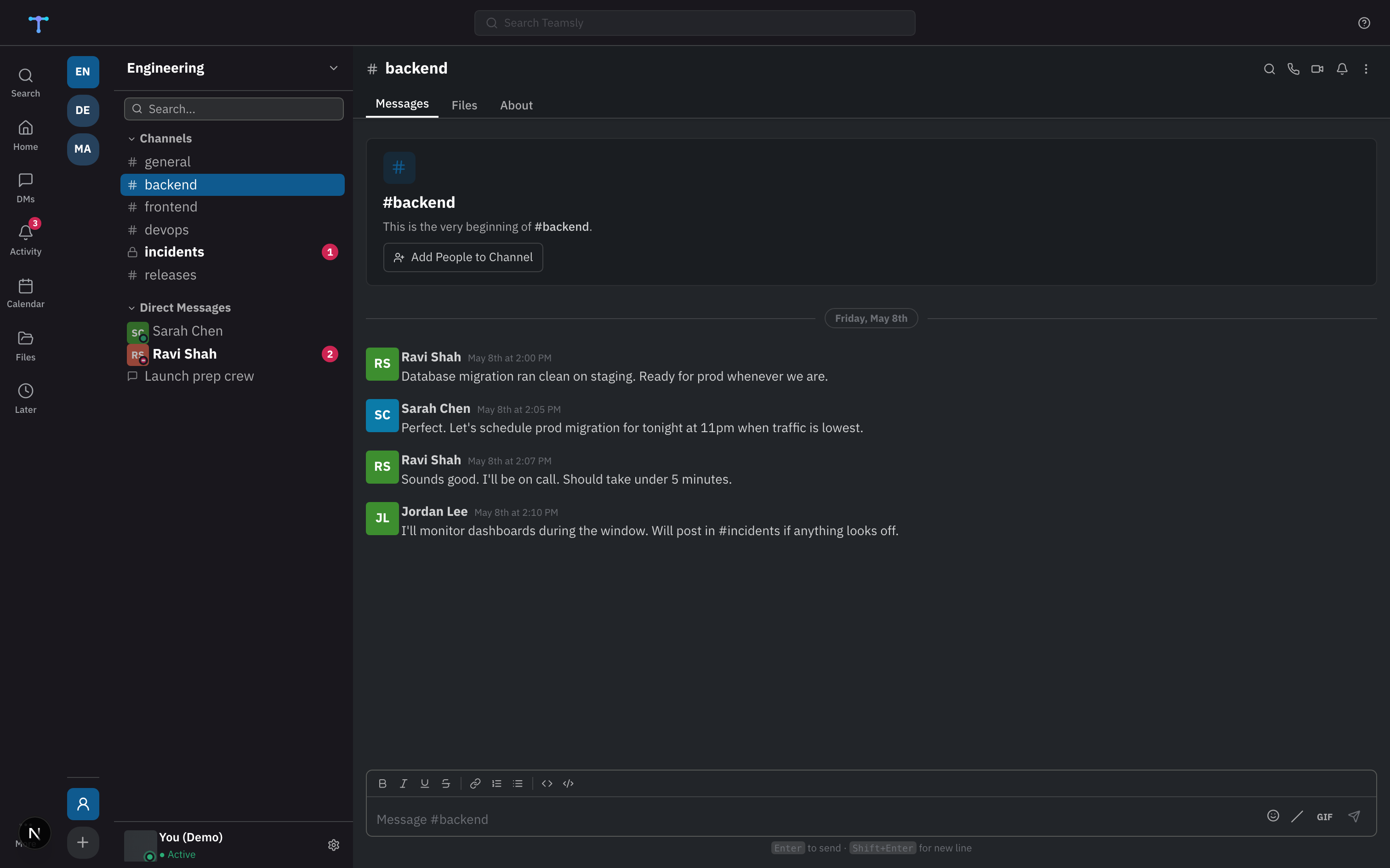Image resolution: width=1390 pixels, height=868 pixels.
Task: Open Calendar in the sidebar
Action: pos(25,293)
